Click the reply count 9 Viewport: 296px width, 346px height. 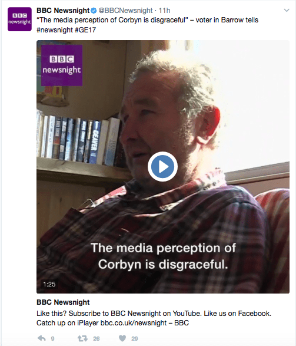52,338
